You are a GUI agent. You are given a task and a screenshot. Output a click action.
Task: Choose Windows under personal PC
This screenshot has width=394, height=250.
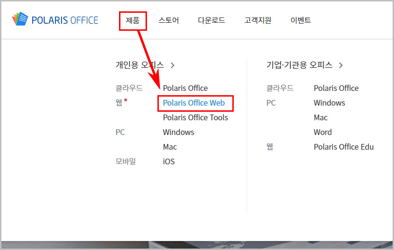178,132
